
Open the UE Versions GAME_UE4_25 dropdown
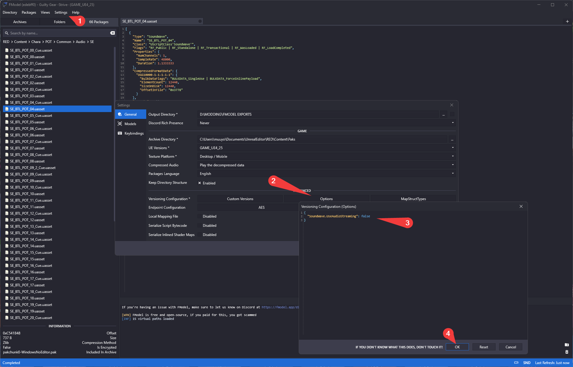pyautogui.click(x=327, y=148)
